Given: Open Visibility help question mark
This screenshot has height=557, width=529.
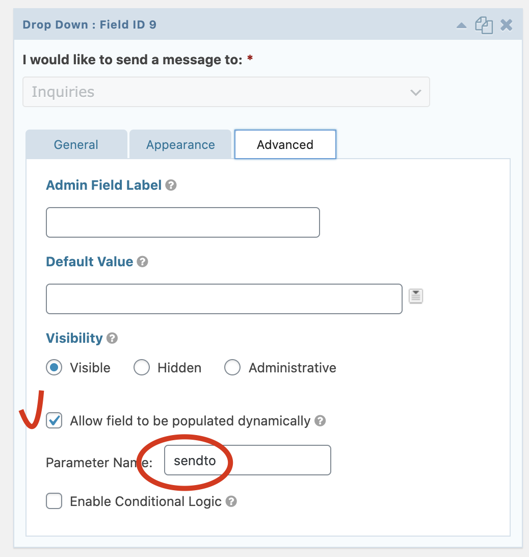Looking at the screenshot, I should click(x=112, y=338).
